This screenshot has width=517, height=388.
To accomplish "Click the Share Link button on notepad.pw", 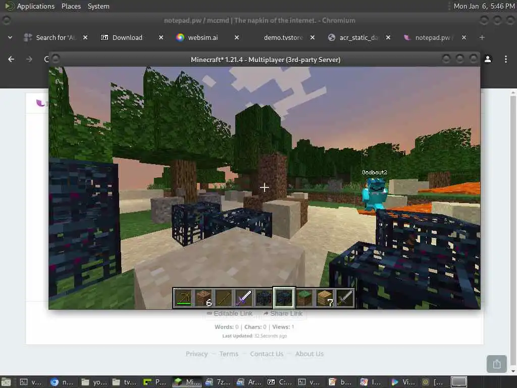I will 283,313.
